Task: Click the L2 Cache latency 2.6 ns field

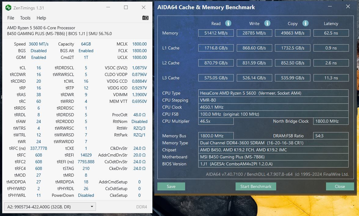Action: click(x=331, y=63)
